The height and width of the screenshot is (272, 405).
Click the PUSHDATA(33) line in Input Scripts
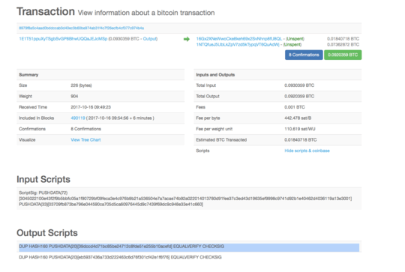pyautogui.click(x=111, y=205)
